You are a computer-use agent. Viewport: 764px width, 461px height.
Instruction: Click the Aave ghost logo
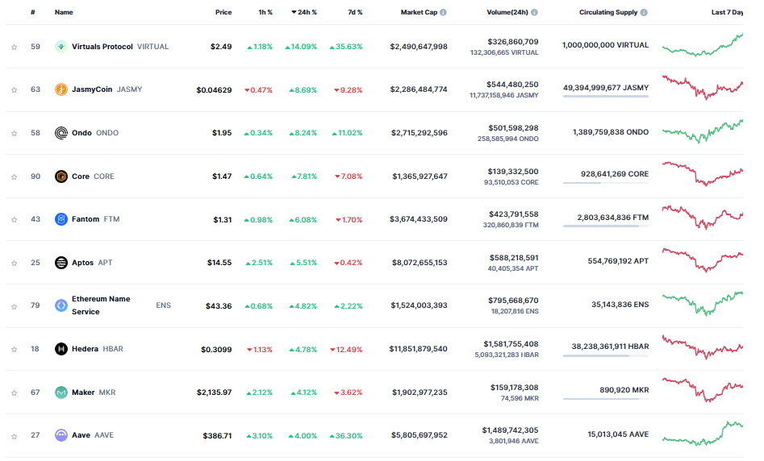pos(61,435)
